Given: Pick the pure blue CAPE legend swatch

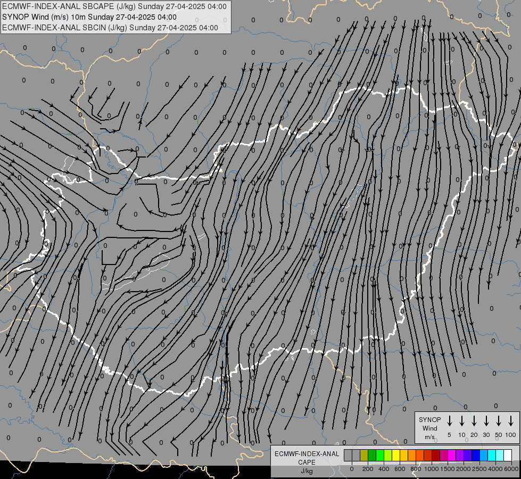Looking at the screenshot, I should (x=475, y=455).
